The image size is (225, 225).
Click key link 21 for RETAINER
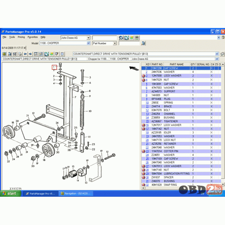147,144
